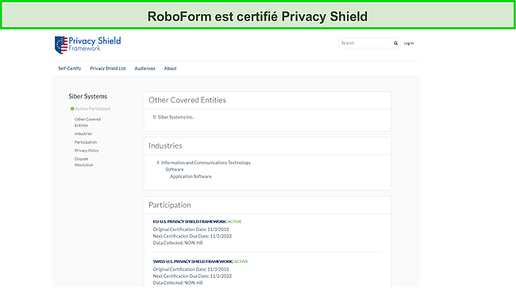Image resolution: width=516 pixels, height=293 pixels.
Task: Click the Swiss-U.S. Privacy Shield Framework heading
Action: pyautogui.click(x=193, y=261)
